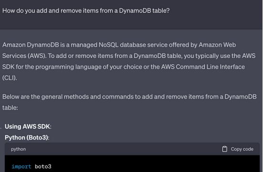Click the Python (Boto3) heading
Screen dimensions: 263x172
pyautogui.click(x=27, y=137)
